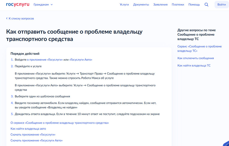Return via К списку вопросов link
This screenshot has width=229, height=146.
[21, 18]
